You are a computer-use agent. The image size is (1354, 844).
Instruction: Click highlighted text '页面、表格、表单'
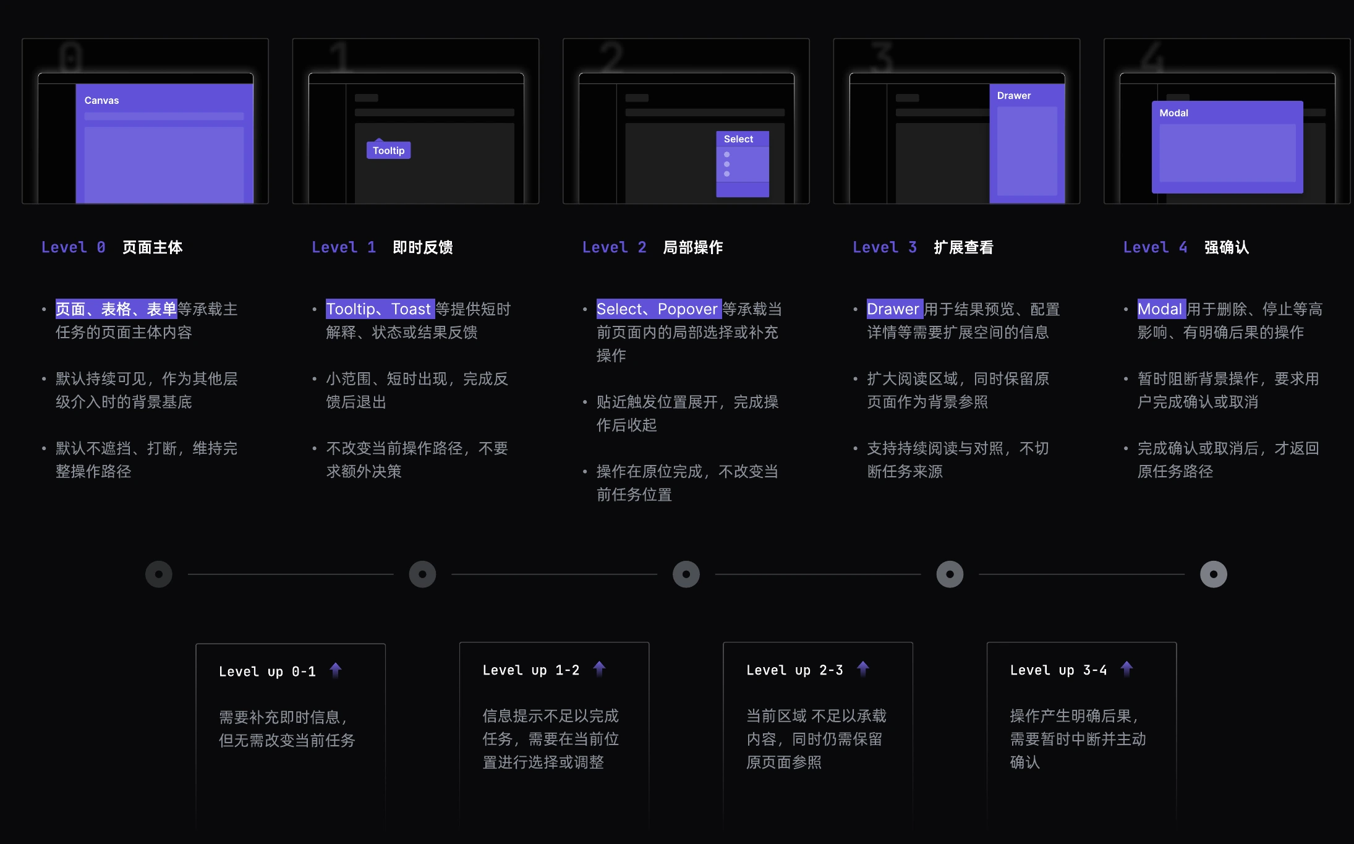(116, 309)
